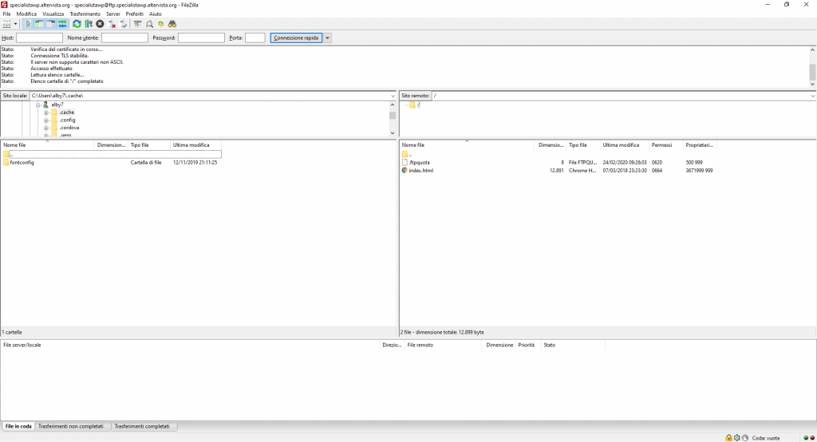
Task: Click the refresh file lists icon
Action: (x=77, y=24)
